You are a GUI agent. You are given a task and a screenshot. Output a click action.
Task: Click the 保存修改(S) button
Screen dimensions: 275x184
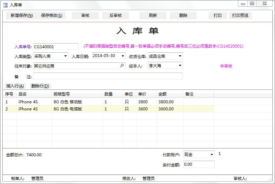[x=52, y=16]
